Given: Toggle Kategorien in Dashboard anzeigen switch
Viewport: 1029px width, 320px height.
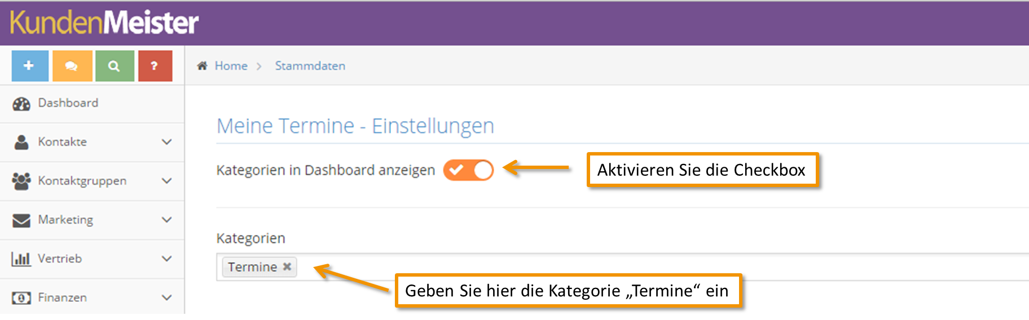Looking at the screenshot, I should [x=468, y=170].
